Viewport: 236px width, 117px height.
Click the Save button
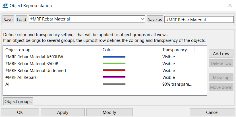click(8, 19)
